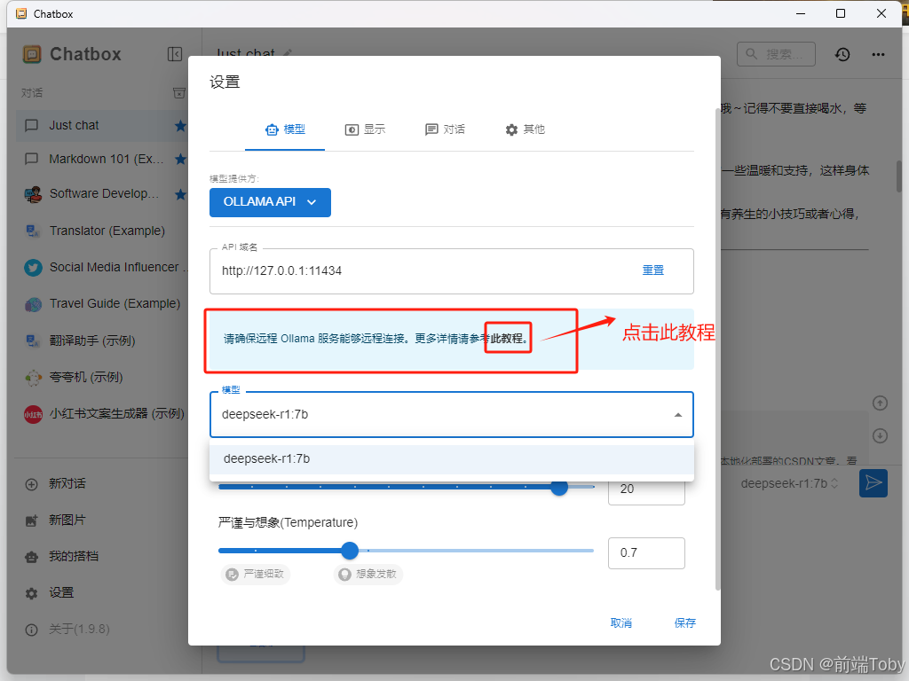The image size is (909, 681).
Task: Open the deepseek-r1:7b model selector in chat
Action: pyautogui.click(x=789, y=483)
